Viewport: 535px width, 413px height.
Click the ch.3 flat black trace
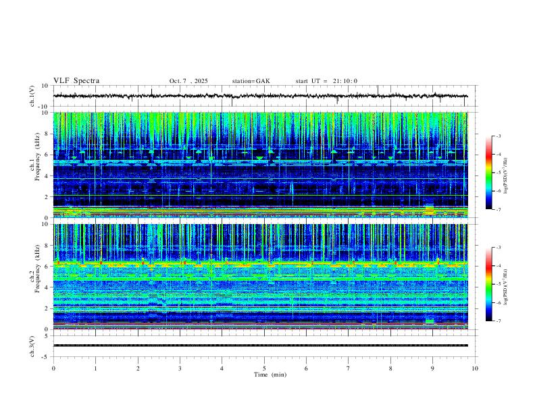[x=260, y=346]
